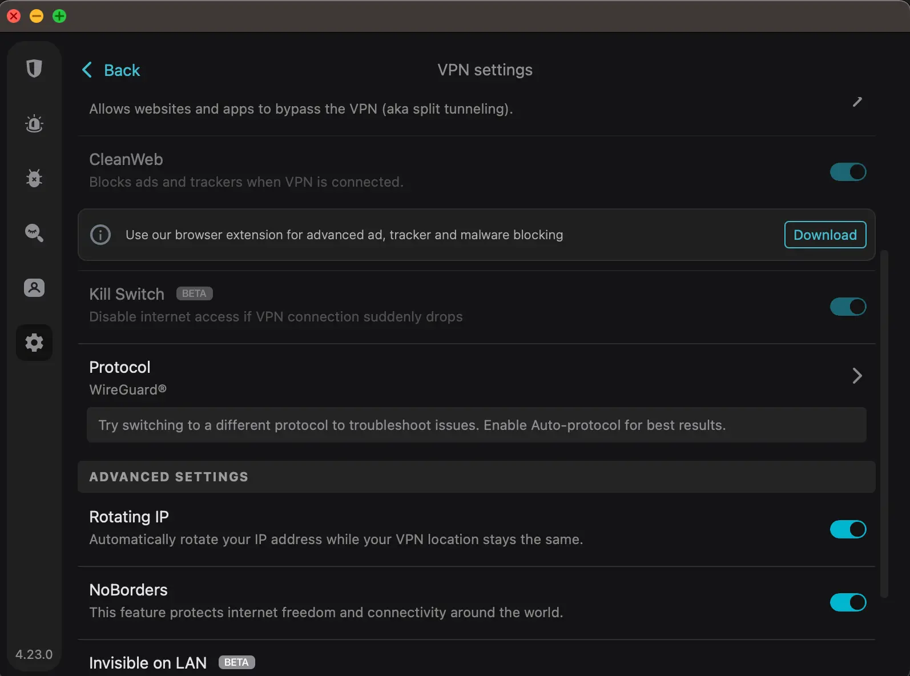Viewport: 910px width, 676px height.
Task: Click the vertical scrollbar
Action: click(x=884, y=424)
